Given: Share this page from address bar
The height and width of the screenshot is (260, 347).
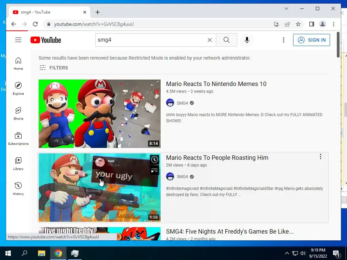Looking at the screenshot, I should click(x=287, y=24).
